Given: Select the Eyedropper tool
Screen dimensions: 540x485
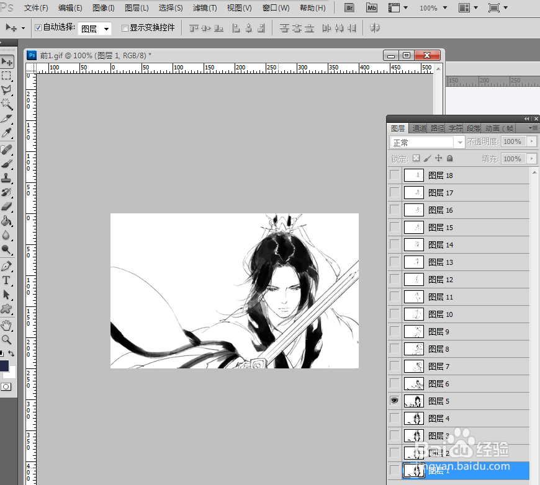Looking at the screenshot, I should click(7, 133).
